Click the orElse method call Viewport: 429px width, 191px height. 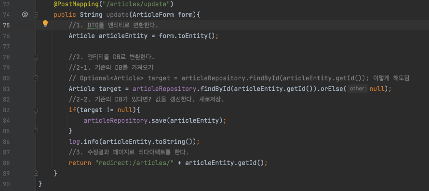point(332,89)
